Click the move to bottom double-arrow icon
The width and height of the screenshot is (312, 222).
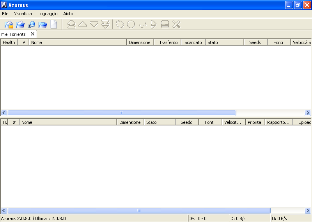click(105, 24)
